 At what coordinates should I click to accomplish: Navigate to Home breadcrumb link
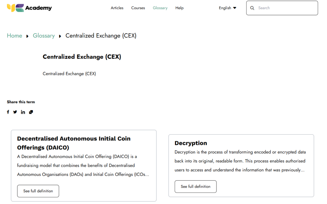14,36
